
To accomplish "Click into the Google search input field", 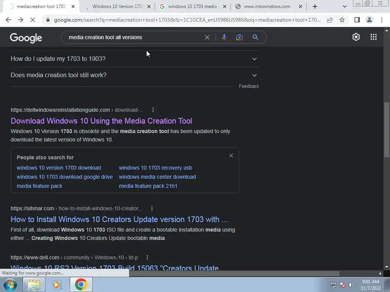I will pos(134,37).
